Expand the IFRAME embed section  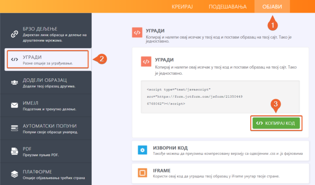pos(220,174)
